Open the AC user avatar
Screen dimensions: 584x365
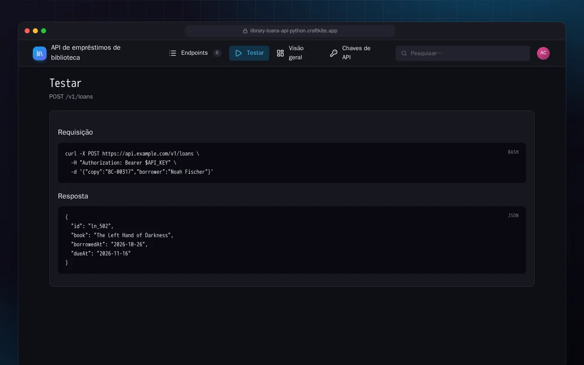click(543, 53)
